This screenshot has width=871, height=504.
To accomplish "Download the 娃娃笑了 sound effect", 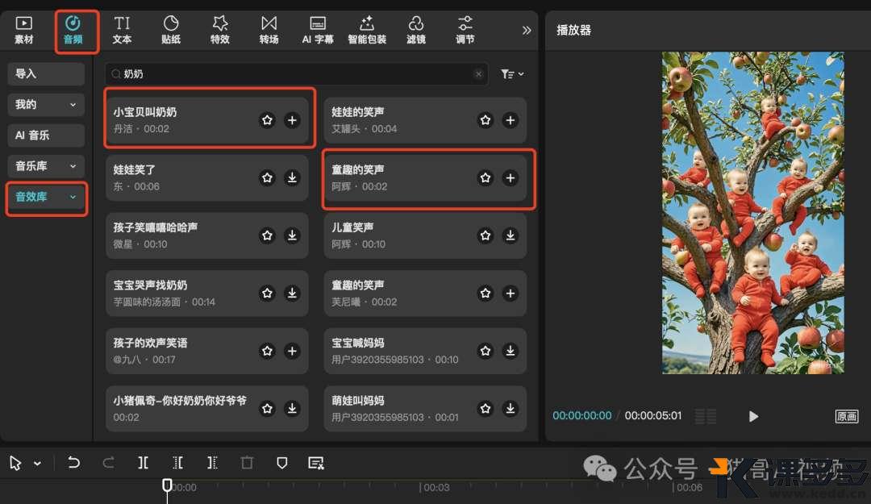I will [x=292, y=178].
